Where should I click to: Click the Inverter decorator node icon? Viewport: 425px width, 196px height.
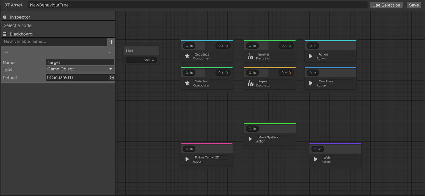click(250, 56)
